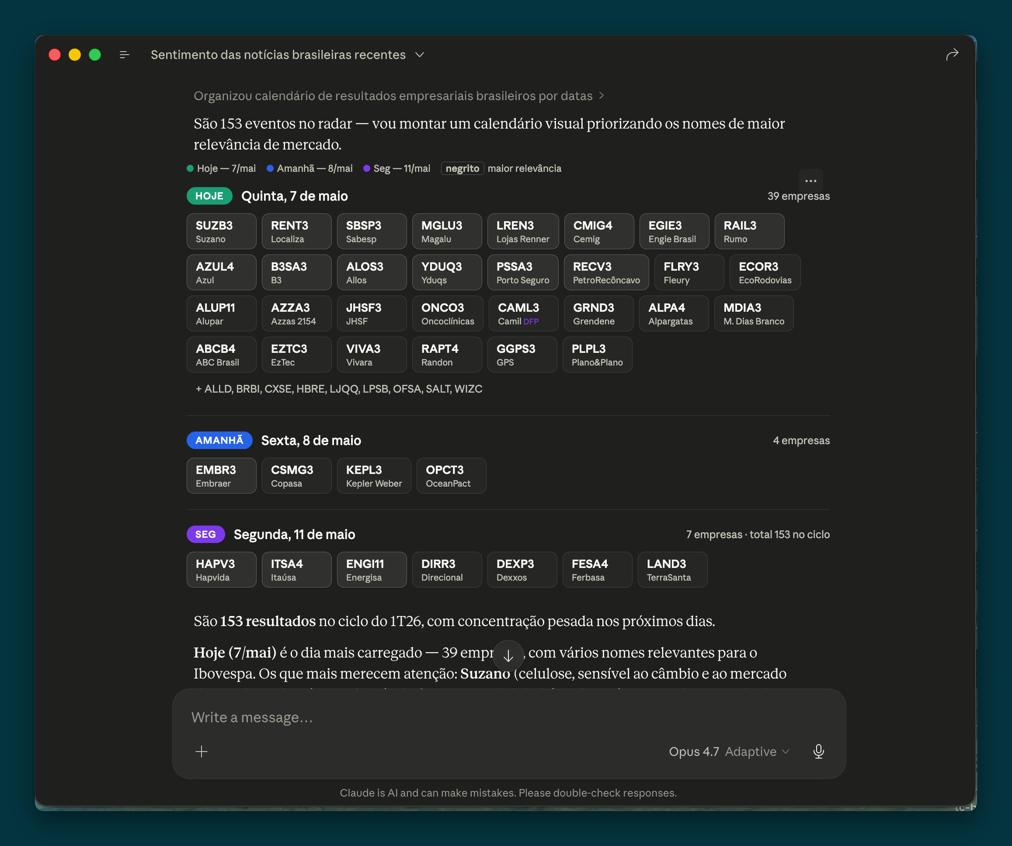Open the FLRY3 Fleury card
The image size is (1012, 846).
(x=689, y=272)
